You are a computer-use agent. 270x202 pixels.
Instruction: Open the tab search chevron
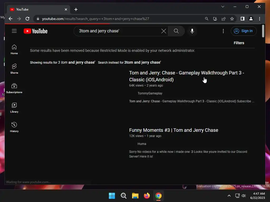[223, 7]
